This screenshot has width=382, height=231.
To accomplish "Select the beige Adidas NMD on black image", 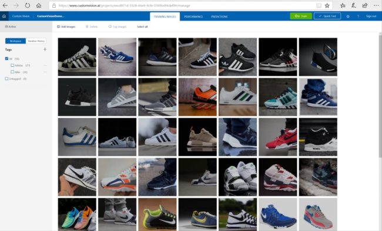I will pyautogui.click(x=197, y=137).
